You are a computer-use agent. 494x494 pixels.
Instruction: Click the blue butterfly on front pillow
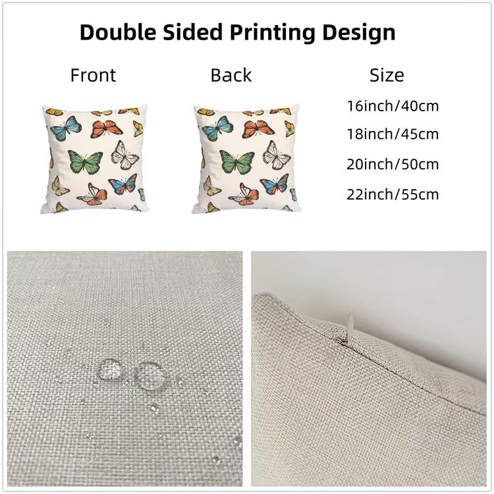tap(66, 128)
